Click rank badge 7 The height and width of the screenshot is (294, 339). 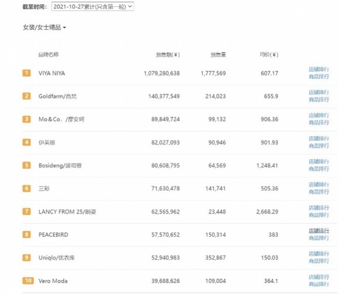26,212
